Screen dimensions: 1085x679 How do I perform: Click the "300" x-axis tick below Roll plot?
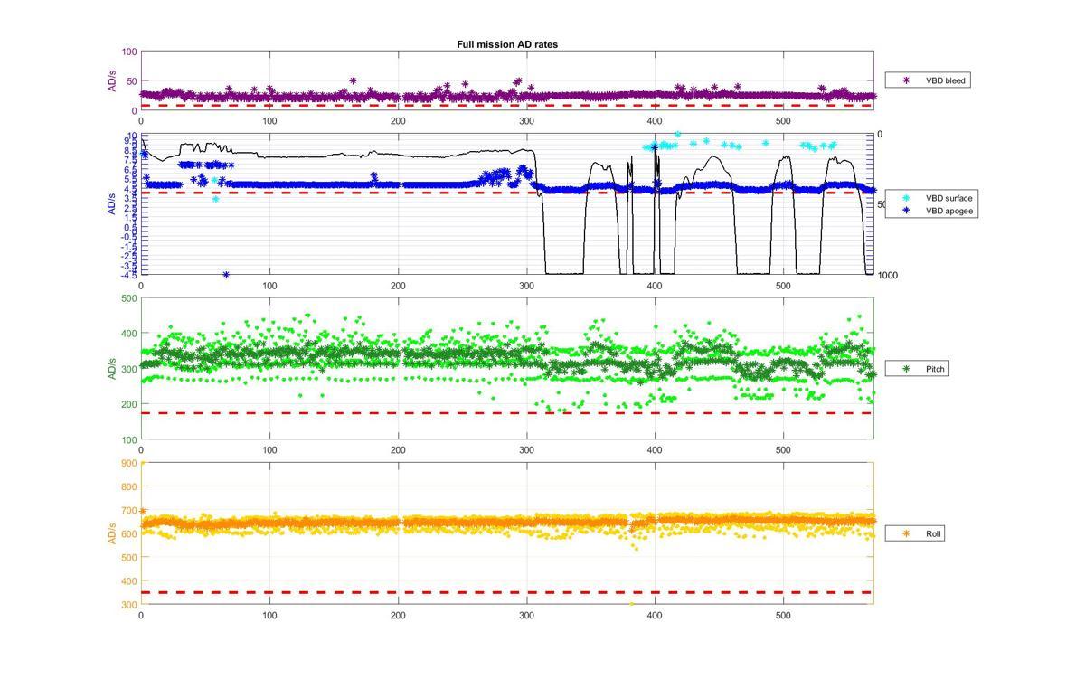click(526, 615)
